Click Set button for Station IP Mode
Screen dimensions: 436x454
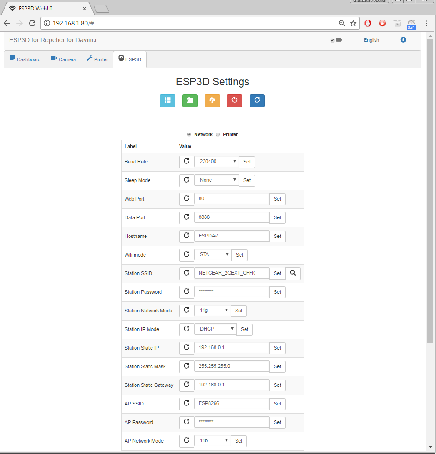click(x=245, y=329)
